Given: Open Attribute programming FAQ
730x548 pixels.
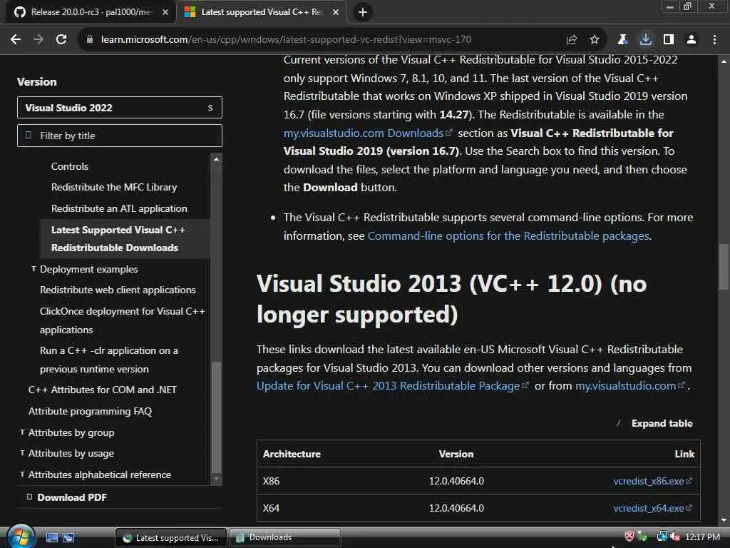Looking at the screenshot, I should (90, 411).
